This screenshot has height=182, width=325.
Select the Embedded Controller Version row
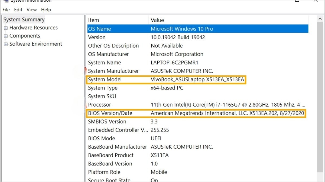[198, 130]
